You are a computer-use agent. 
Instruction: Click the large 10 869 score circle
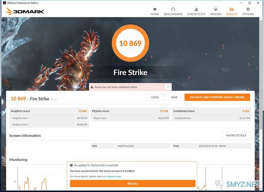point(130,43)
